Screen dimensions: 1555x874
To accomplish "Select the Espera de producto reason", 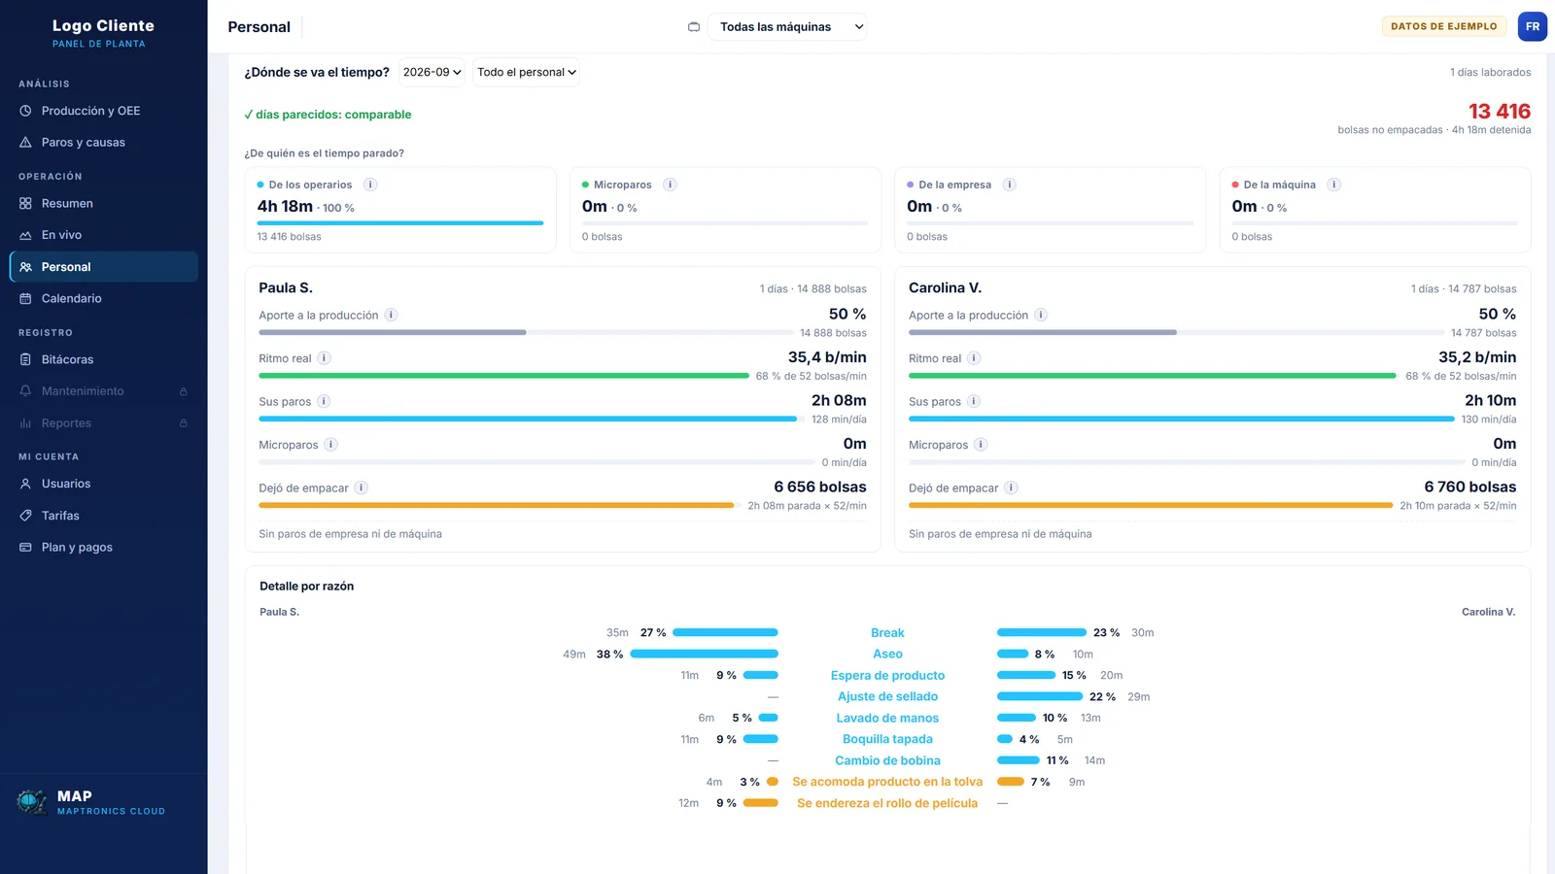I will (x=887, y=676).
